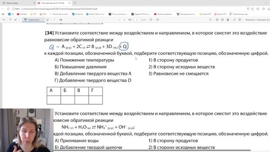
Task: Click the Highlight tool icon
Action: click(16, 20)
